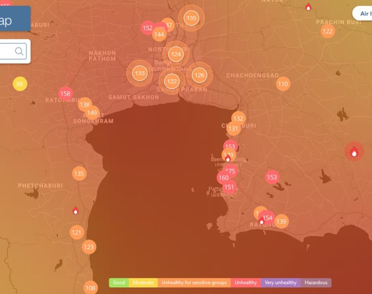Screen dimensions: 372x294
Task: Open the inland red 153 marker east of Pattaya
Action: pos(272,177)
